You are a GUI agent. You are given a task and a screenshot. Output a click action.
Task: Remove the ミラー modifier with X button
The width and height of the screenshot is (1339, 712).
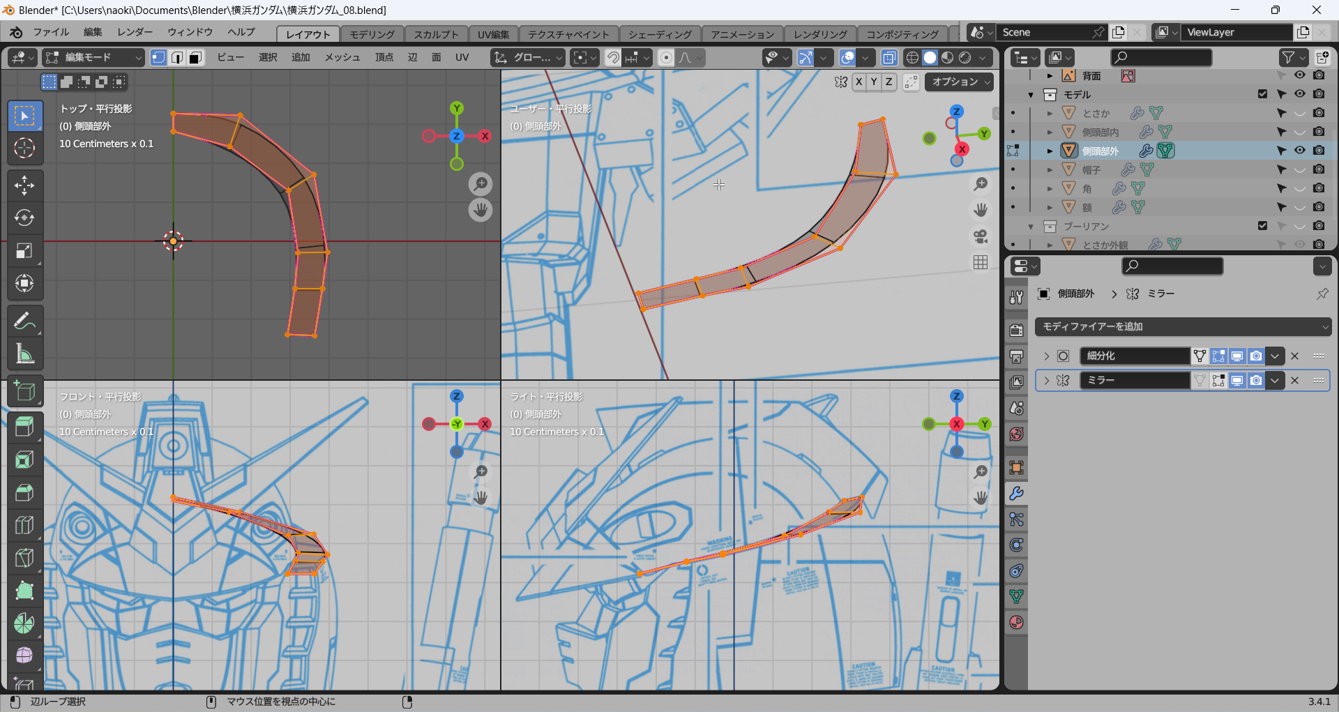[x=1295, y=381]
